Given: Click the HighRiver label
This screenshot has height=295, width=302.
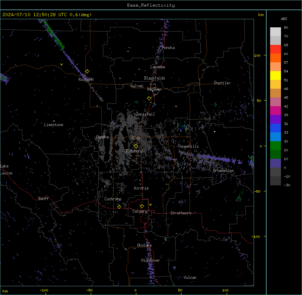Looking at the screenshot, I should [x=151, y=260].
